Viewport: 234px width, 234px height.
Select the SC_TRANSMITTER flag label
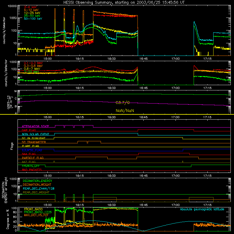point(34,142)
